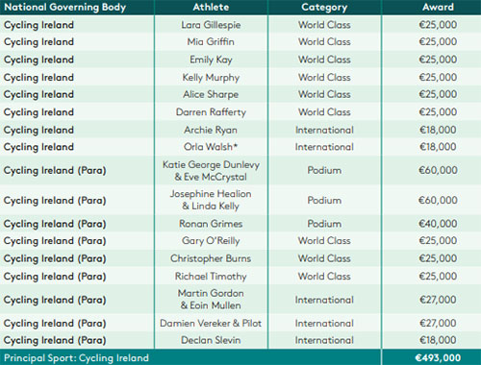Select the Gary O'Reilly athlete cell
The image size is (481, 365).
point(211,241)
